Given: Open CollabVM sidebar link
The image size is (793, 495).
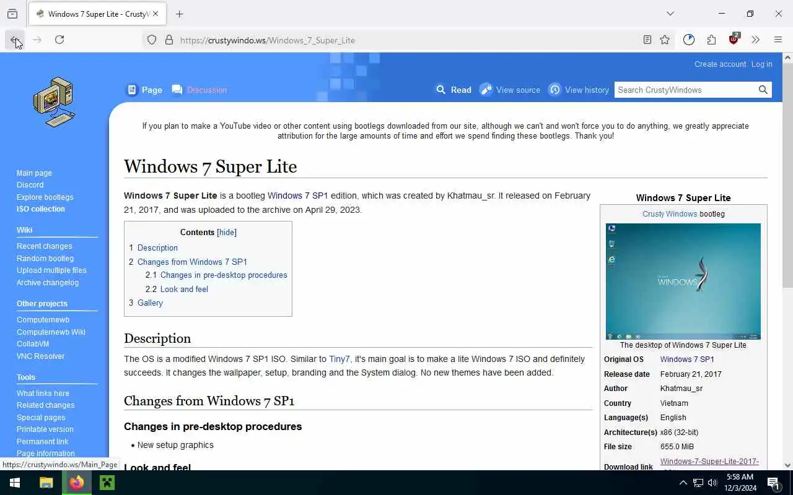Looking at the screenshot, I should (x=33, y=344).
